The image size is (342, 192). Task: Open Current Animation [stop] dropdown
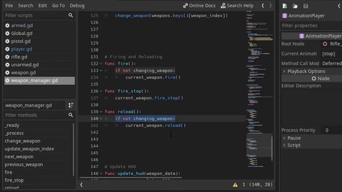click(x=332, y=54)
